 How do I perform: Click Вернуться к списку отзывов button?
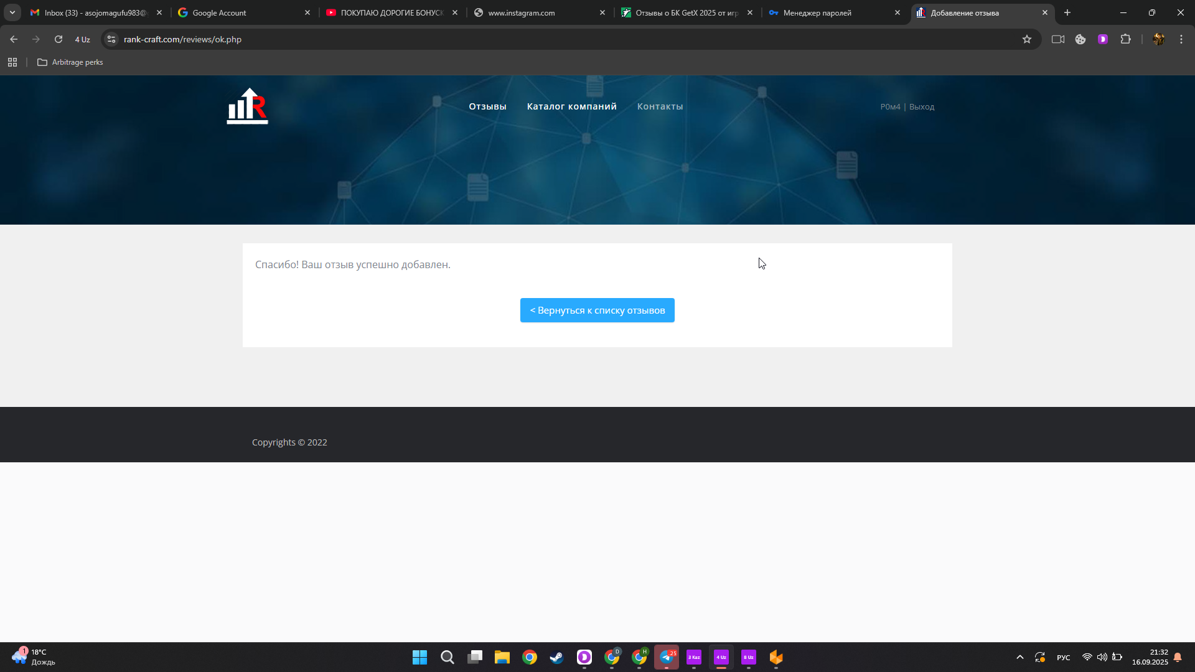click(x=597, y=310)
